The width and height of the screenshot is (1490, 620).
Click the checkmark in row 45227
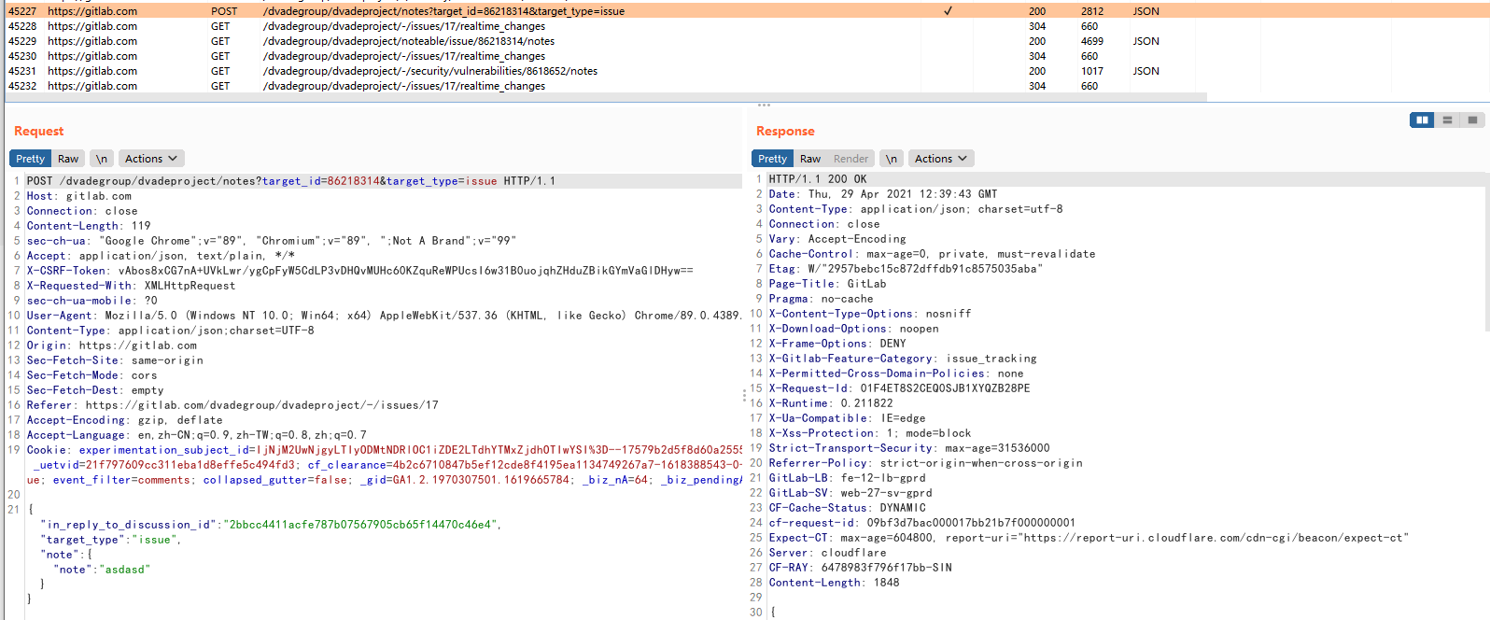(948, 11)
